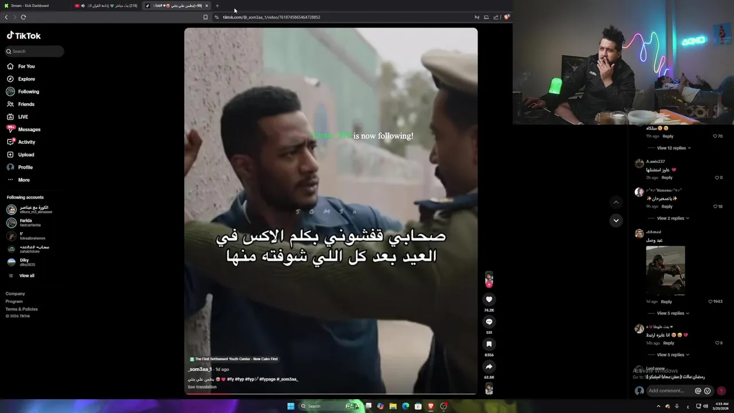The image size is (734, 413).
Task: Click the TikTok search field
Action: click(x=34, y=51)
